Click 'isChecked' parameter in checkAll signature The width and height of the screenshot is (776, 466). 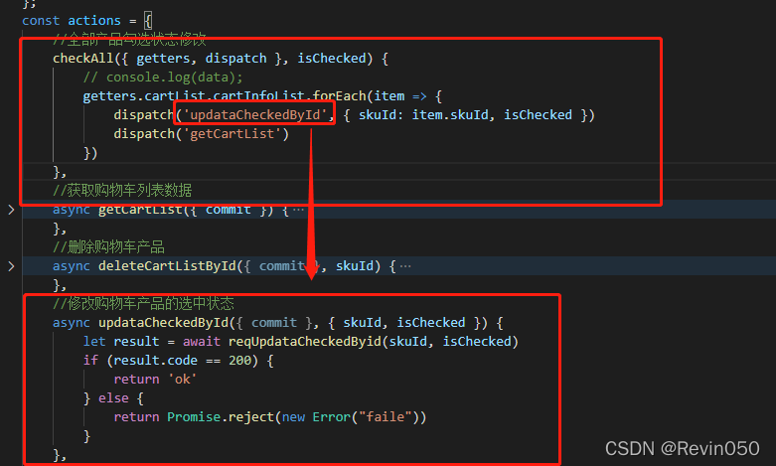click(332, 59)
